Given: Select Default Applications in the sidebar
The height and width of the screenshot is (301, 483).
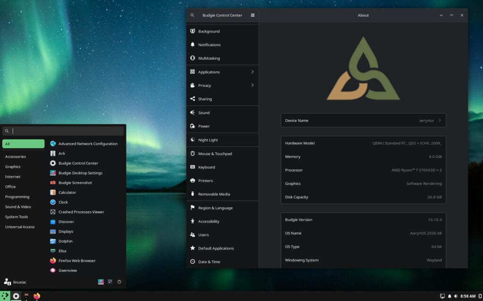Looking at the screenshot, I should point(223,248).
